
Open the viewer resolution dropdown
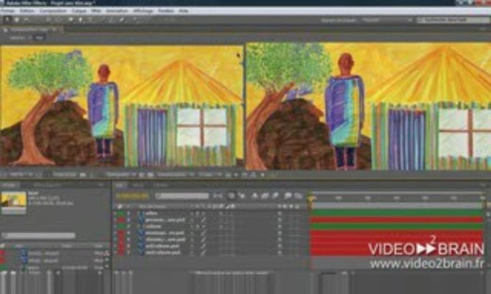[122, 174]
